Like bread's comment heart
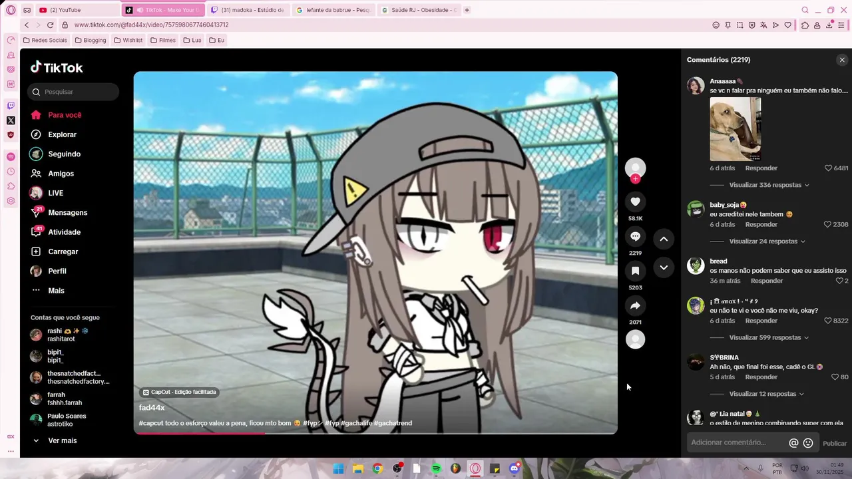 tap(839, 281)
